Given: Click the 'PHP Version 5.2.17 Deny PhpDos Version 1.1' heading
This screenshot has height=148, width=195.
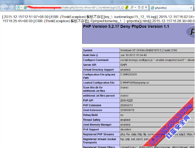Looking at the screenshot, I should (126, 26).
